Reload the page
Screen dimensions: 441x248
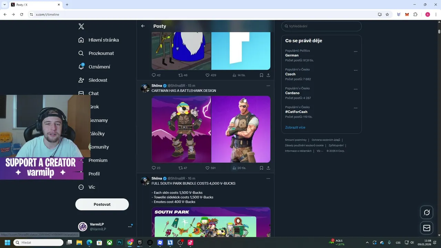tap(21, 14)
